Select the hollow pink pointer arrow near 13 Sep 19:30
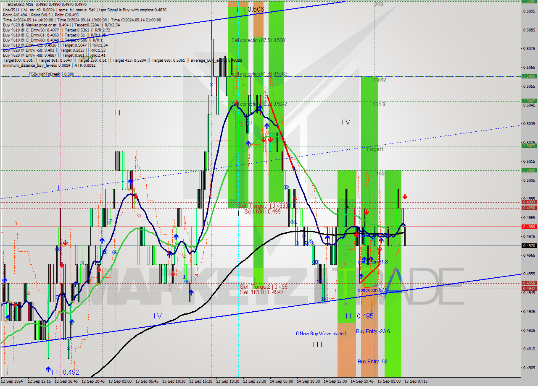 [240, 124]
